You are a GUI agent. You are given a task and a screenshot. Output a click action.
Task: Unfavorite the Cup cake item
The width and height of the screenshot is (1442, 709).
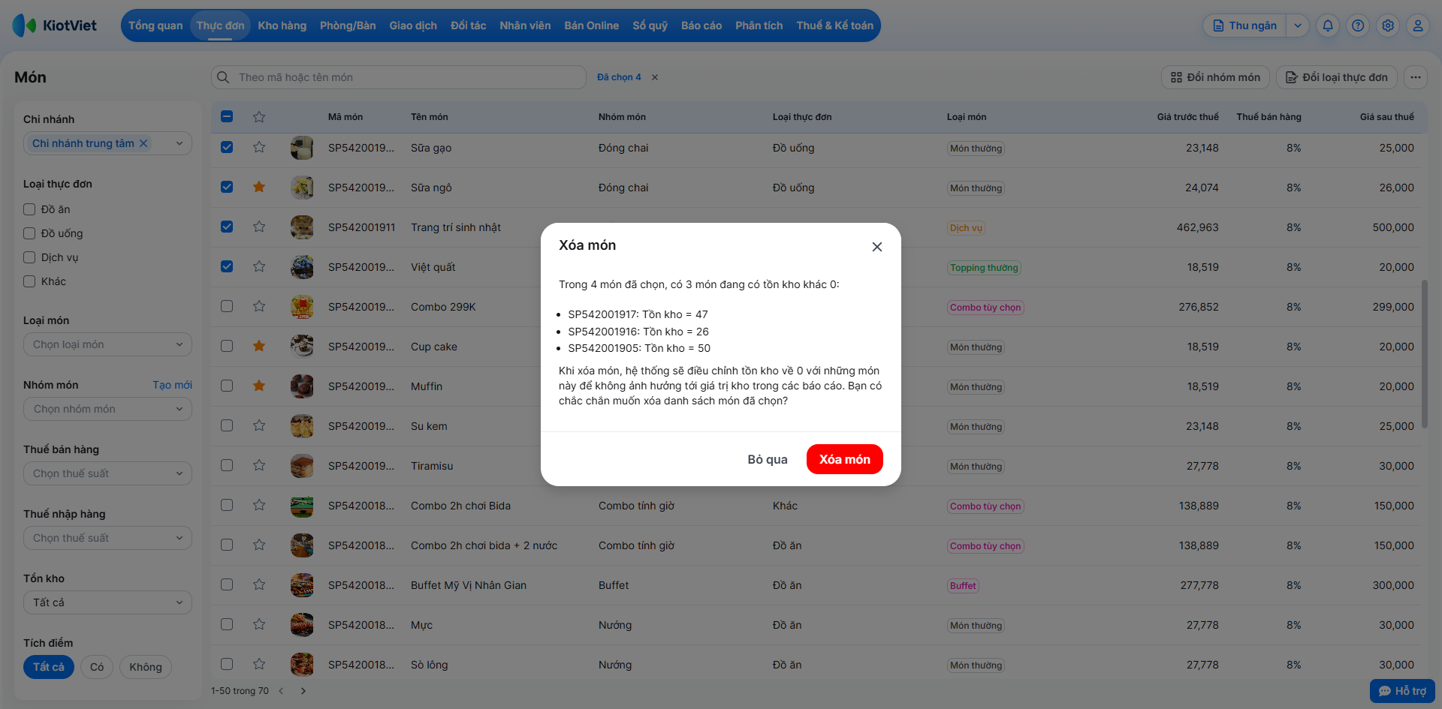(259, 346)
